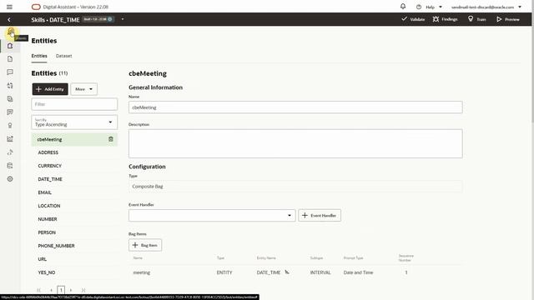Open the stacked documents sidebar icon
This screenshot has height=300, width=534.
tap(10, 98)
